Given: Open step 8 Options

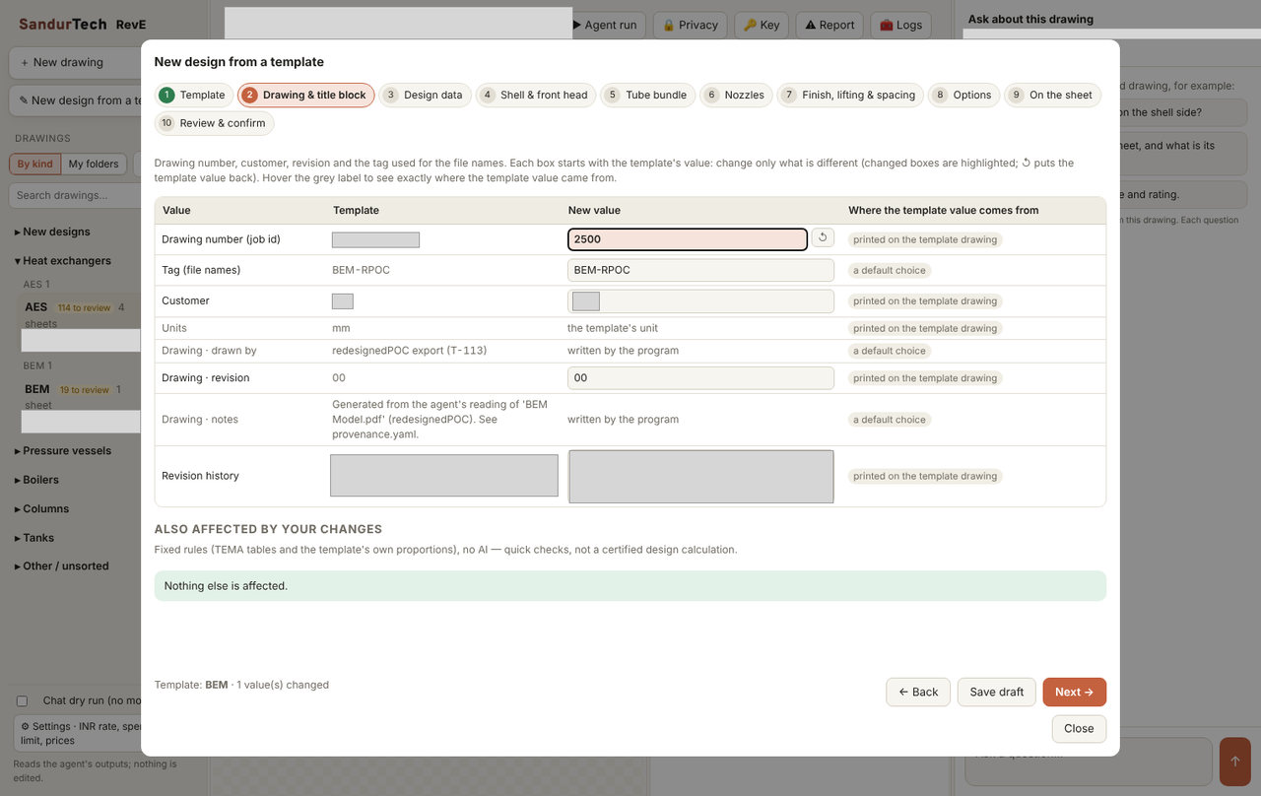Looking at the screenshot, I should coord(963,96).
